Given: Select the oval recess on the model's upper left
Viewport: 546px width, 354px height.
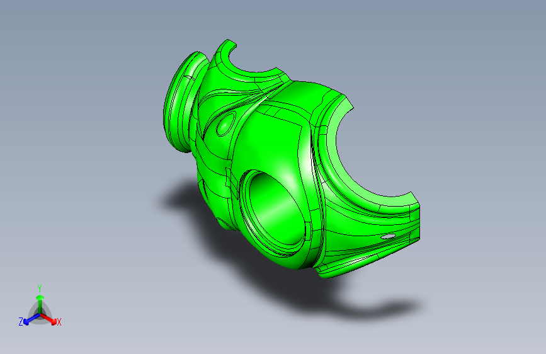Looking at the screenshot, I should coord(225,124).
